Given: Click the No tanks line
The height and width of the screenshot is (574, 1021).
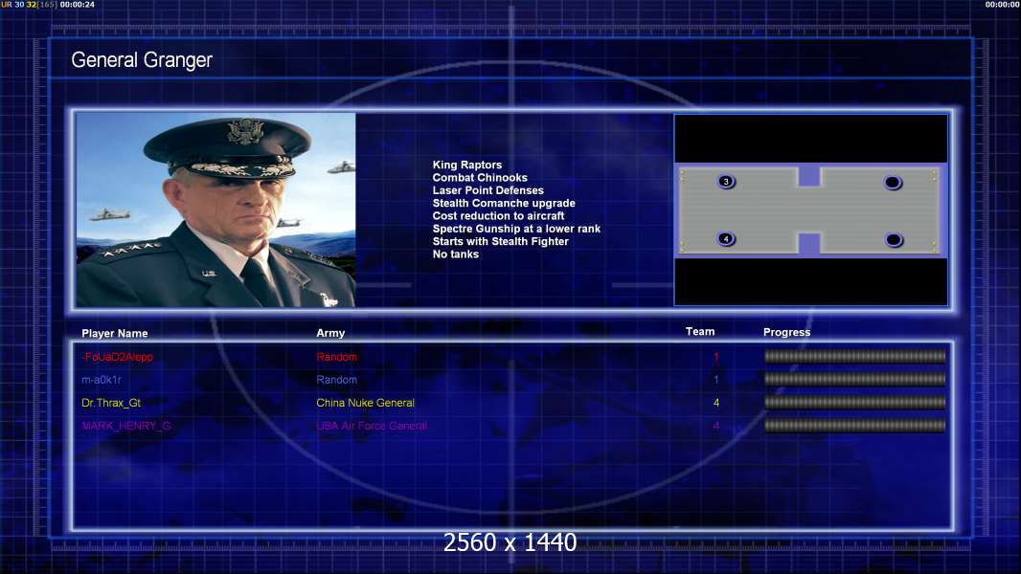Looking at the screenshot, I should [455, 254].
